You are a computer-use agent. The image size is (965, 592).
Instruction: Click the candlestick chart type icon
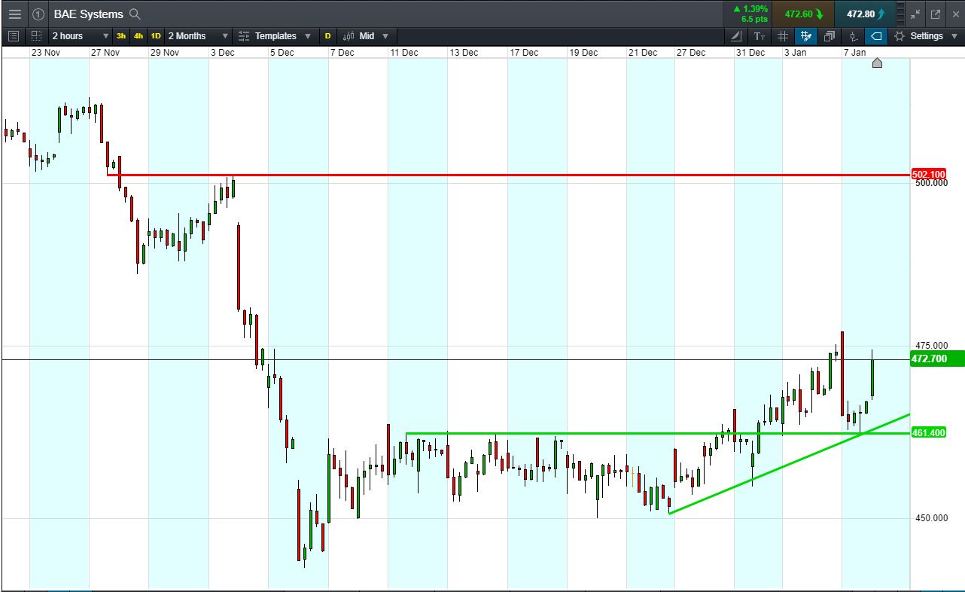click(349, 36)
